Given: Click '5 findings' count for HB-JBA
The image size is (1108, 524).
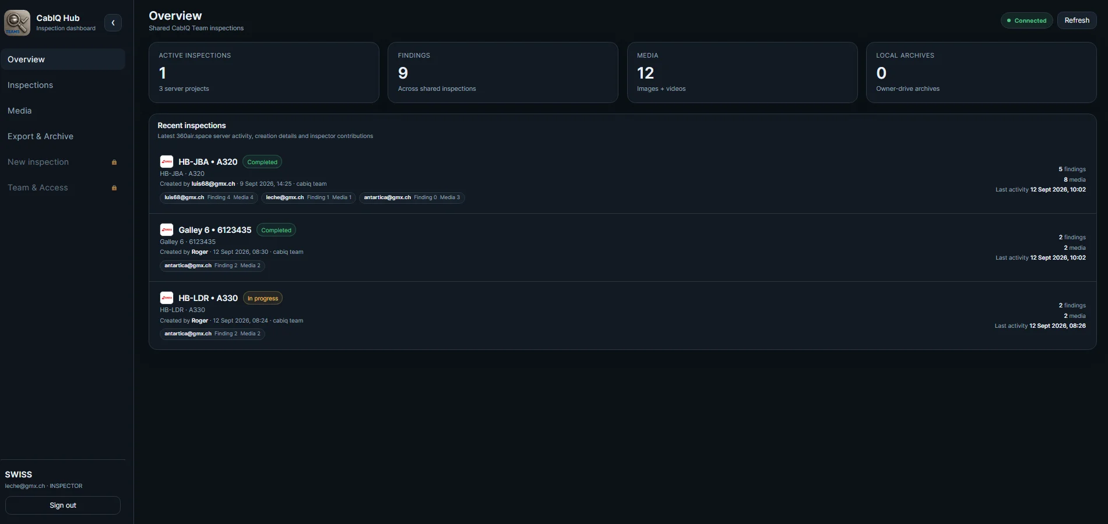Looking at the screenshot, I should click(x=1072, y=169).
